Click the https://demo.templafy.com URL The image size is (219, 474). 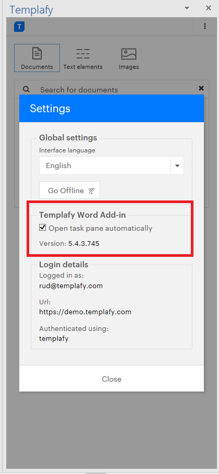(85, 312)
